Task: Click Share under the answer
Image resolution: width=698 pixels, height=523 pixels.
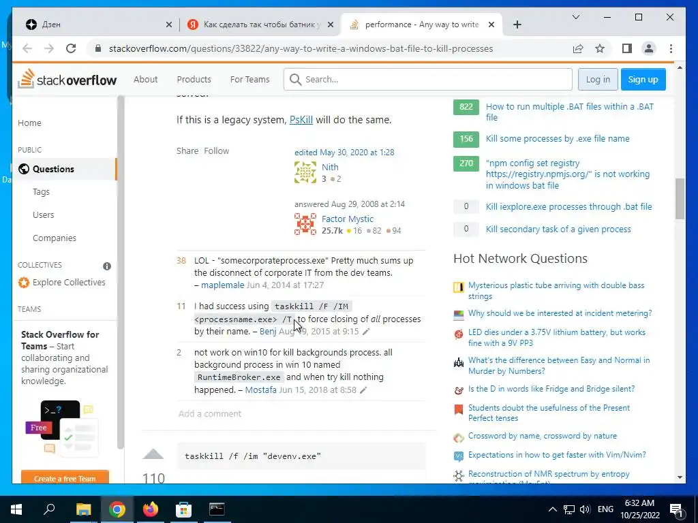Action: [x=187, y=150]
